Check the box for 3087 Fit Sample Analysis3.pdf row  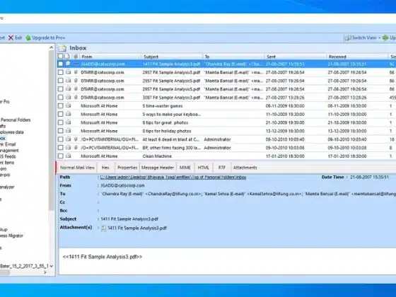(x=61, y=98)
